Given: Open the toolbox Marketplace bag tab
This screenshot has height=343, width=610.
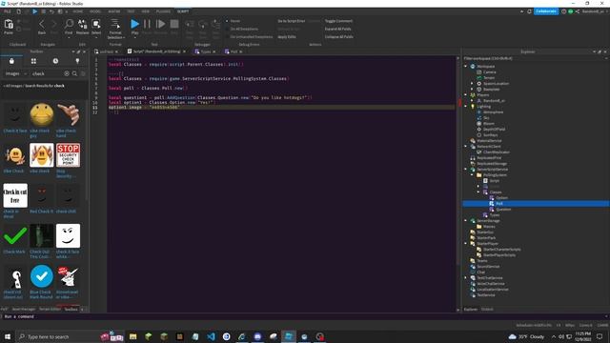Looking at the screenshot, I should click(x=11, y=61).
